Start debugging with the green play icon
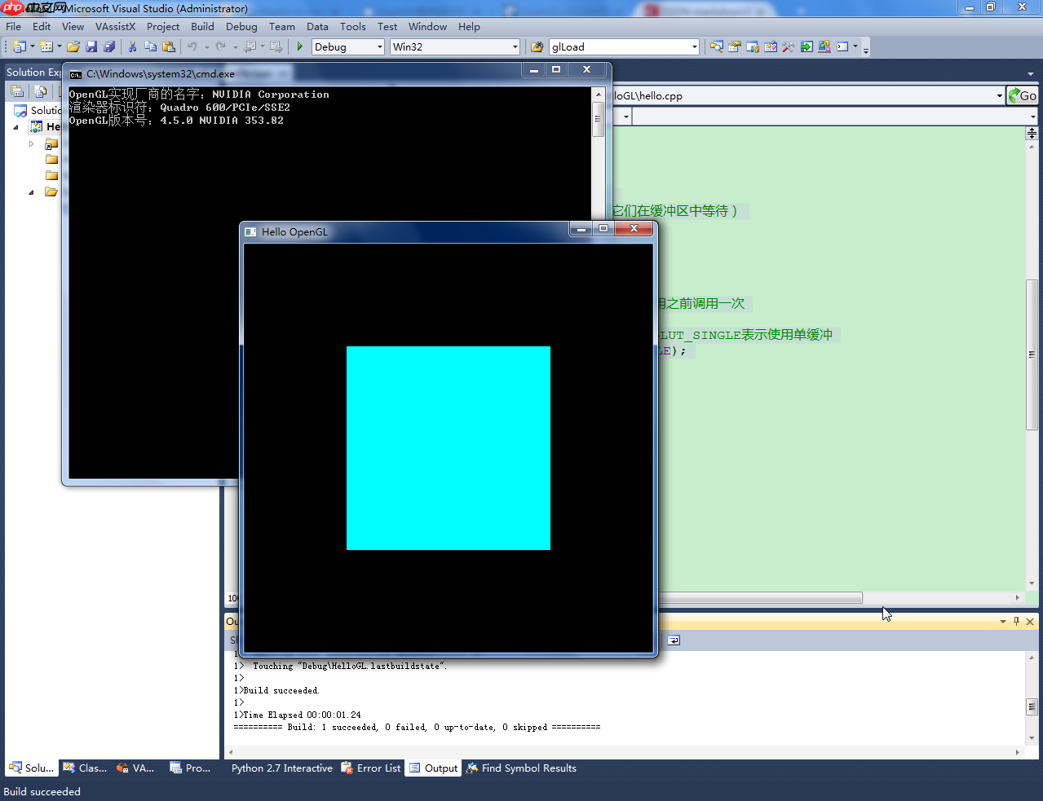This screenshot has width=1043, height=801. 299,46
